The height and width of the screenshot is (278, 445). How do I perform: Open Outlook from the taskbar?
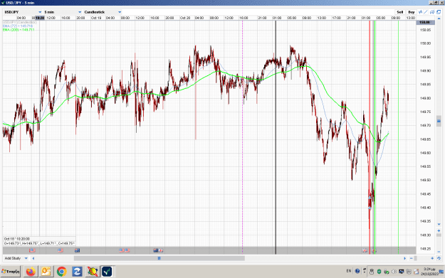[46, 272]
